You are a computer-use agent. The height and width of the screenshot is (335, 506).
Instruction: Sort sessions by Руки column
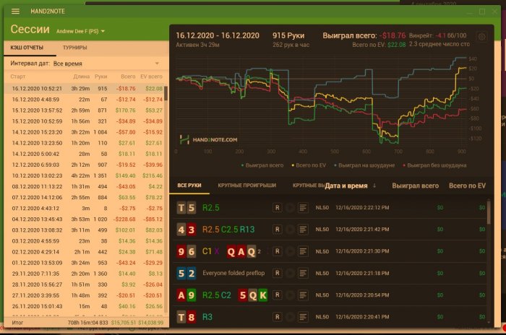coord(100,77)
